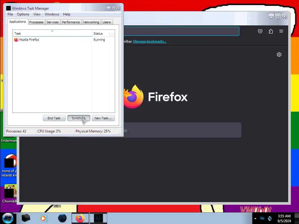Click the round tray icon beside the clock
The image size is (299, 224).
coord(270,218)
